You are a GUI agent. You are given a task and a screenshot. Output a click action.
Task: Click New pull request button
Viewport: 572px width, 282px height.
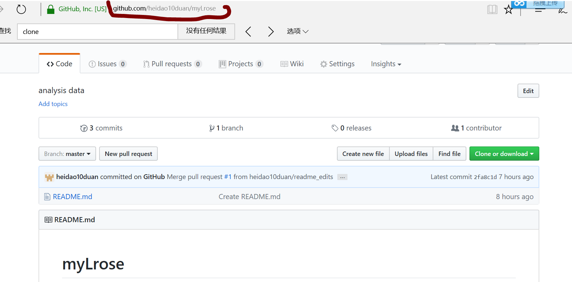(128, 154)
